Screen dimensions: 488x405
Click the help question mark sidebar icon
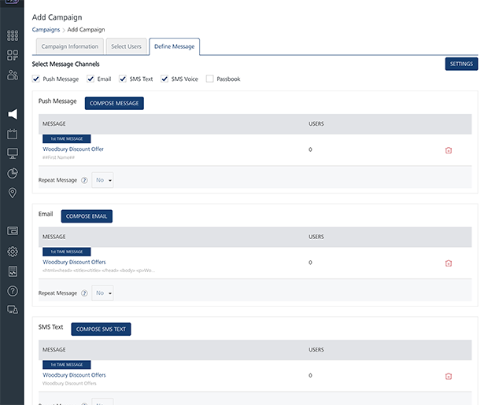click(13, 291)
